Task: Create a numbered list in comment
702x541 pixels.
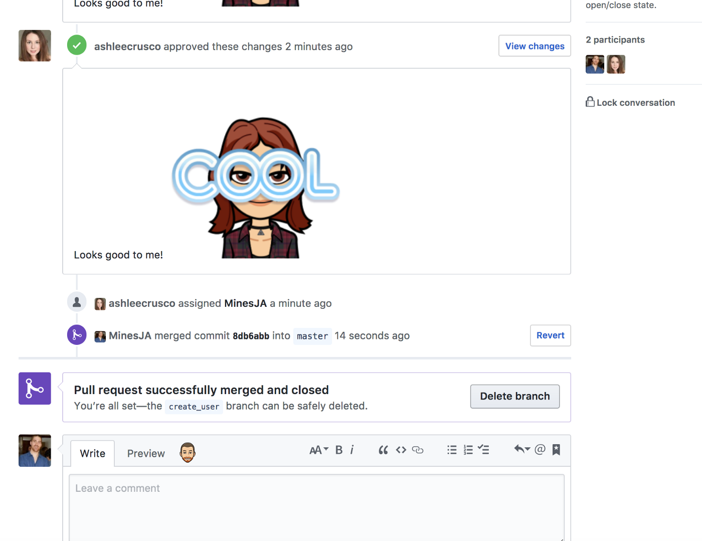Action: 468,450
